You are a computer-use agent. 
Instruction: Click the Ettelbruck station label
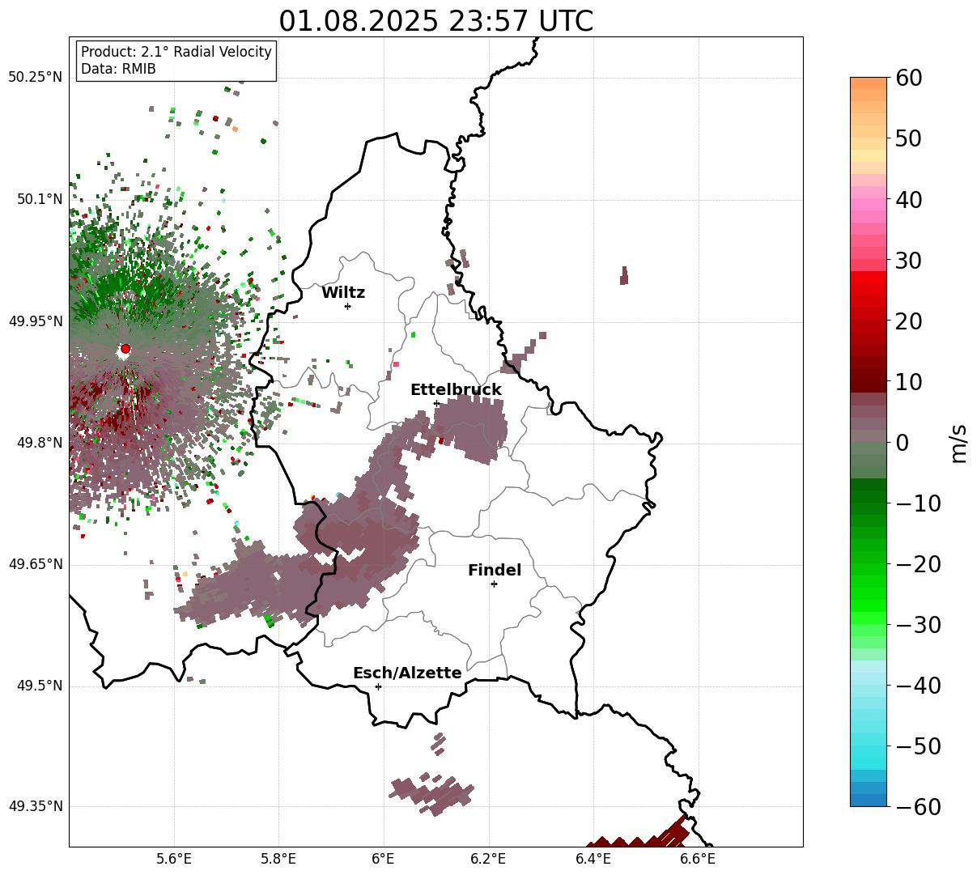pyautogui.click(x=456, y=389)
